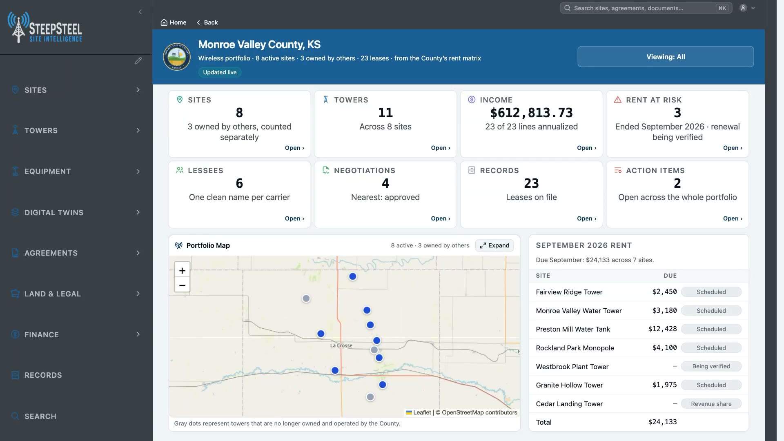Click the Preston Mill Water Tank row

click(639, 329)
